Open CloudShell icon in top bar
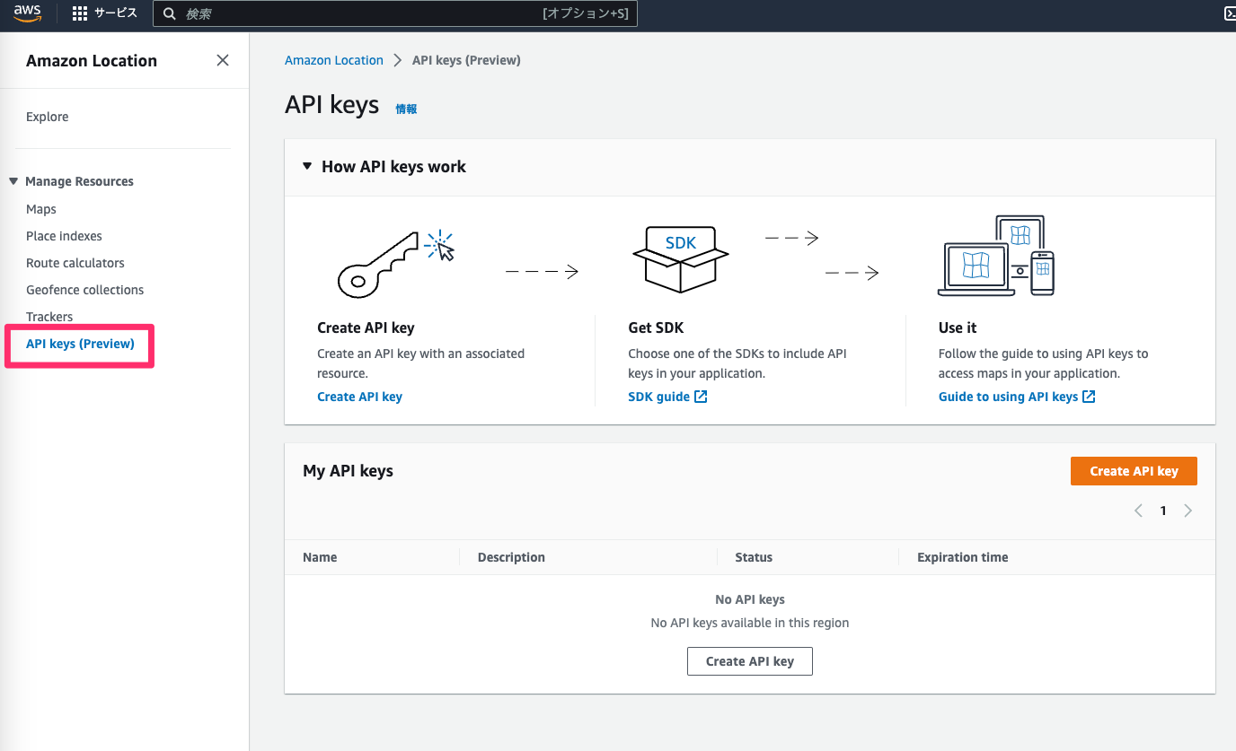 click(x=1230, y=13)
